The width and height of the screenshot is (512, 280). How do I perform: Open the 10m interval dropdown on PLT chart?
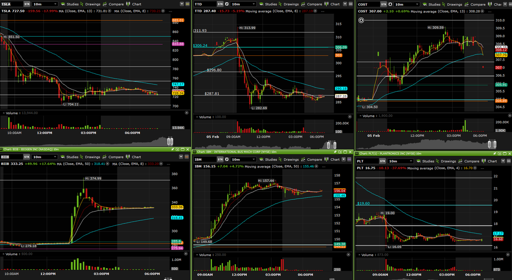[x=400, y=161]
